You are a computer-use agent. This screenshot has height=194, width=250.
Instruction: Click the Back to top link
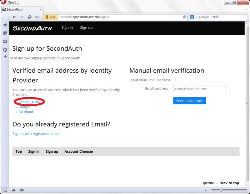tap(229, 183)
